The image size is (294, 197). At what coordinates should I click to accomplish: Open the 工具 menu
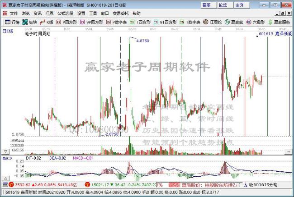click(x=93, y=14)
